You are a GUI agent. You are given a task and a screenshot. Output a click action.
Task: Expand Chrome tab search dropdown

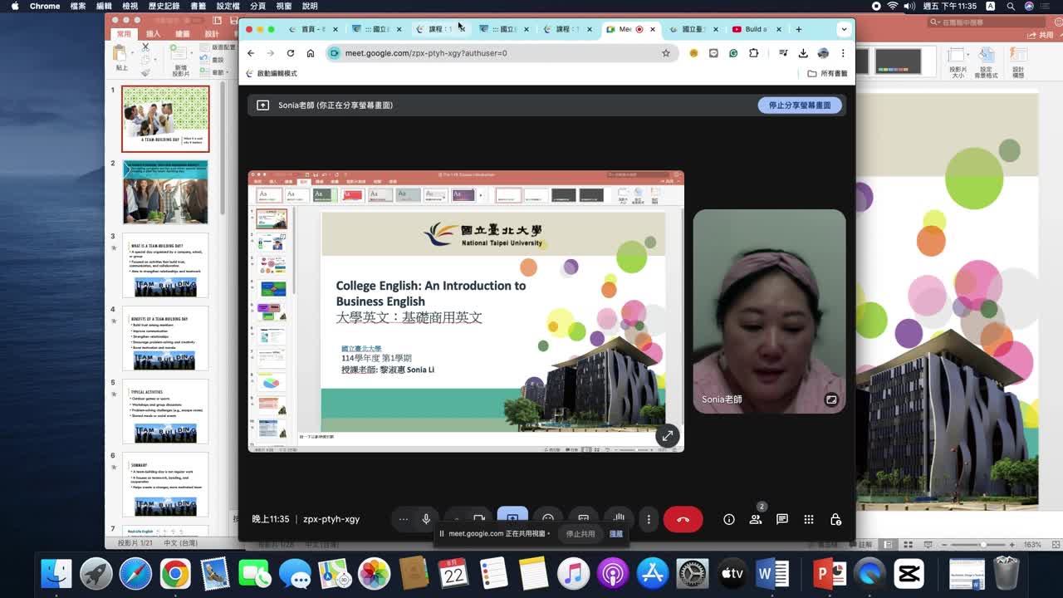(x=844, y=29)
